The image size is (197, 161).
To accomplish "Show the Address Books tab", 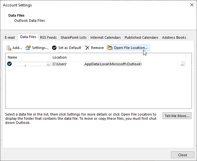I will click(174, 37).
